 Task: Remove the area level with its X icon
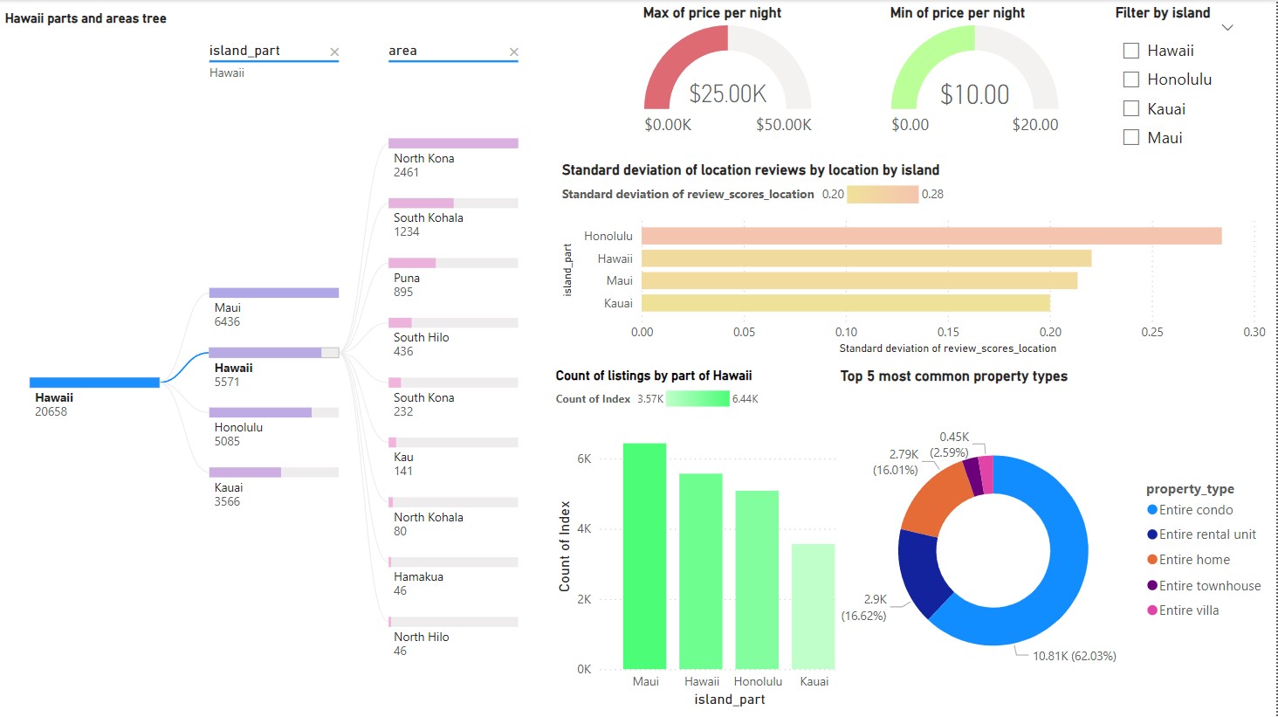[513, 52]
